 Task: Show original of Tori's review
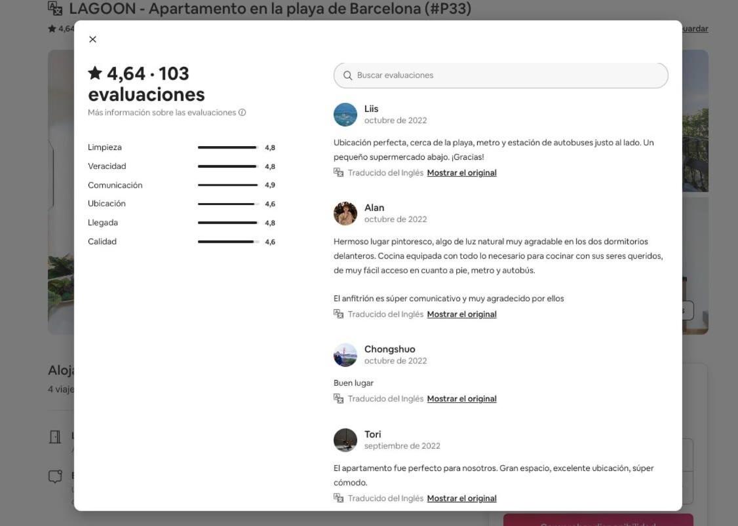point(461,498)
